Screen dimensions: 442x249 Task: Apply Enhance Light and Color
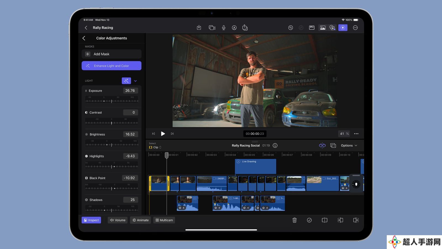112,66
